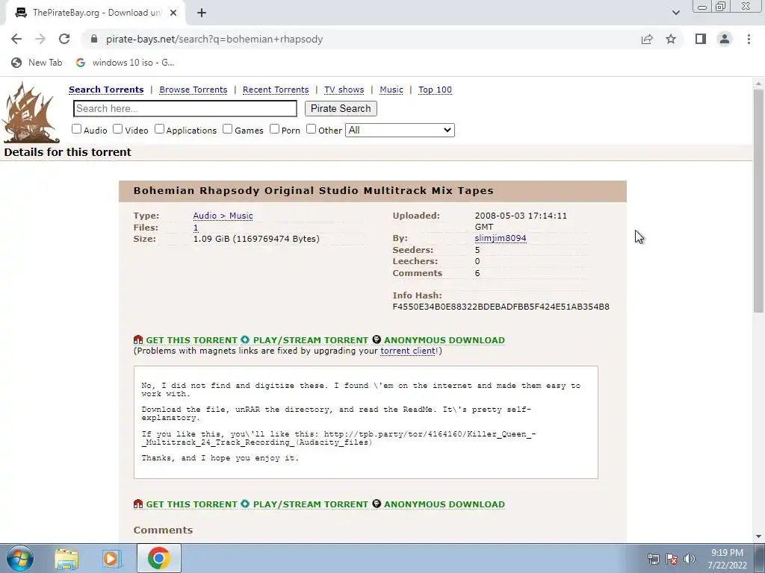This screenshot has width=765, height=573.
Task: Click the page vertical scrollbar thumb
Action: point(758,200)
